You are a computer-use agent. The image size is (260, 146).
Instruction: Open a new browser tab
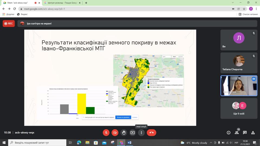86,3
